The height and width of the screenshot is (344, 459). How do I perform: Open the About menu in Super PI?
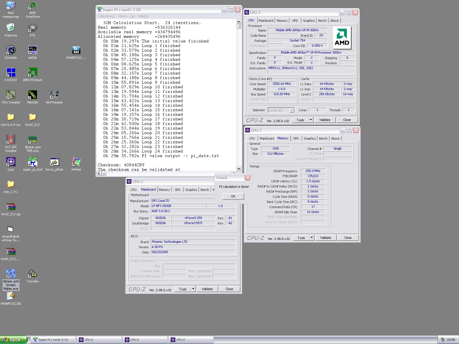127,16
